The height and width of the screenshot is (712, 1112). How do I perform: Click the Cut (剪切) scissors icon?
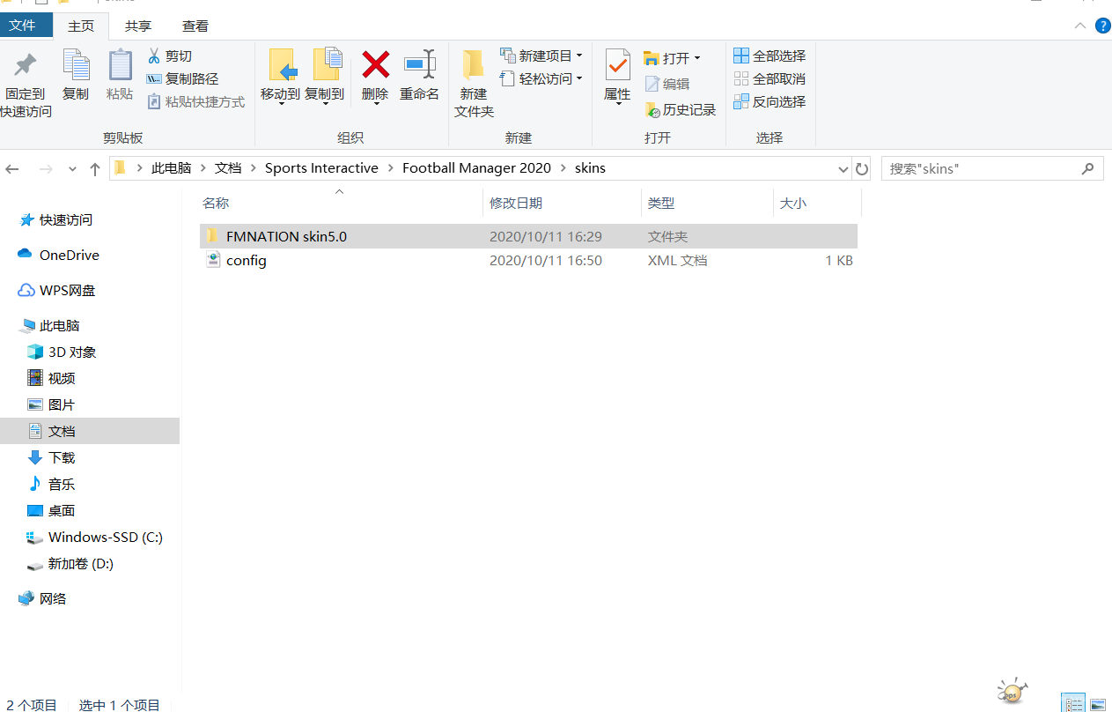coord(155,56)
